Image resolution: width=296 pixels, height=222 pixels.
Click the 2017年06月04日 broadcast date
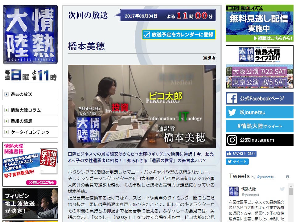click(141, 16)
